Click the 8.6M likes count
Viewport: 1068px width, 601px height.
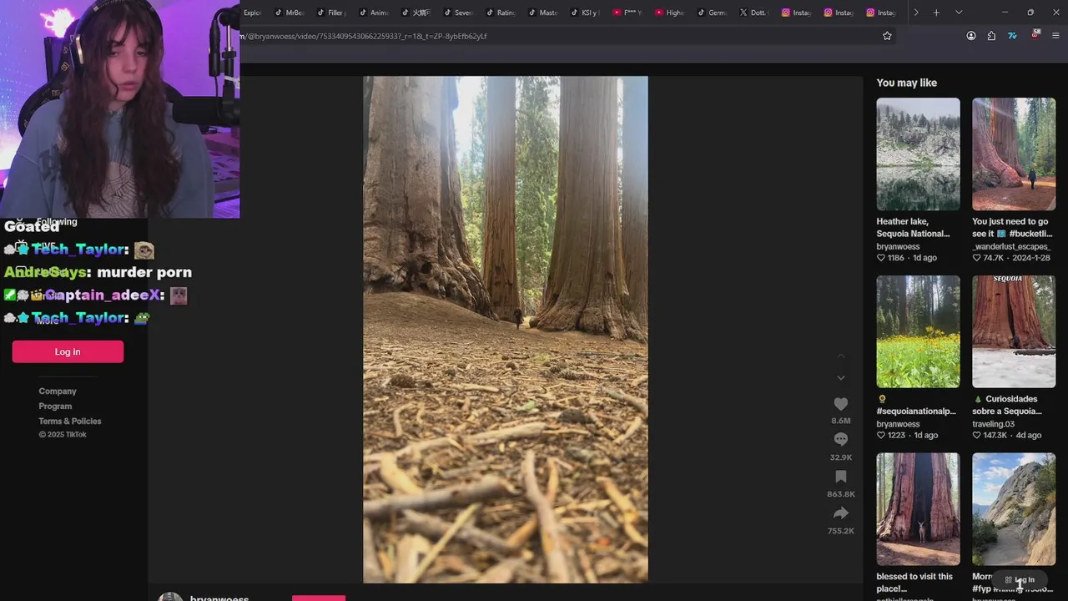tap(841, 421)
